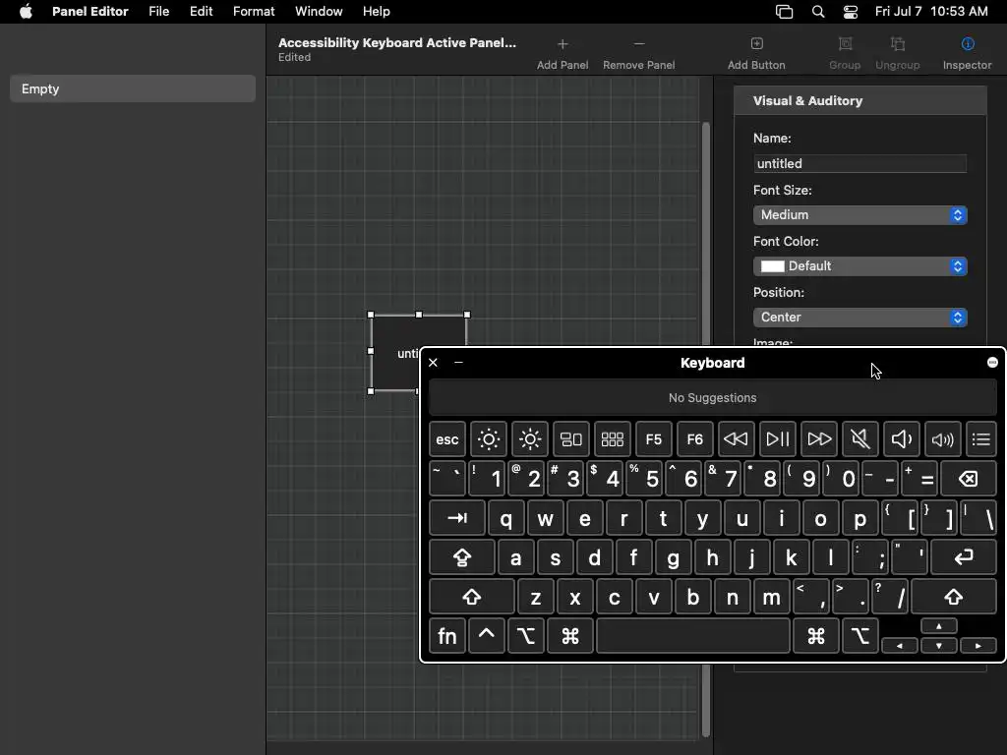Toggle the right option key
This screenshot has width=1007, height=755.
[859, 636]
